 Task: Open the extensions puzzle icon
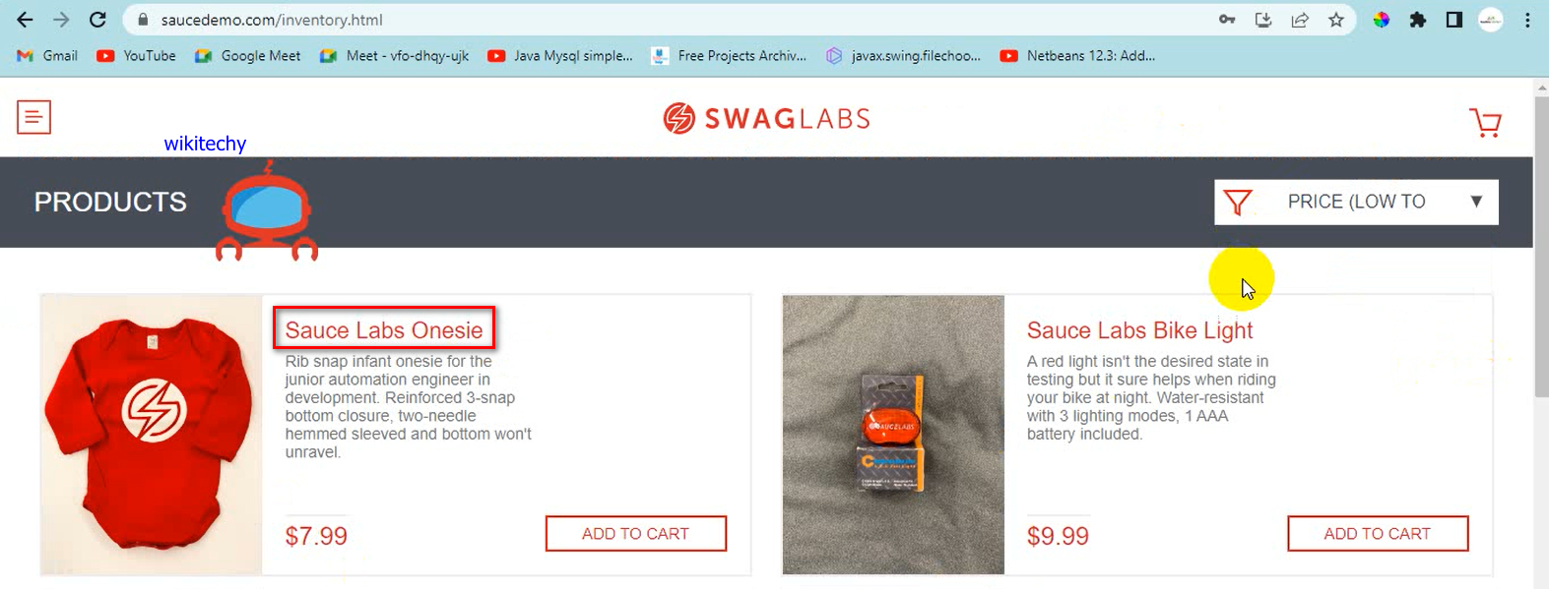tap(1418, 20)
